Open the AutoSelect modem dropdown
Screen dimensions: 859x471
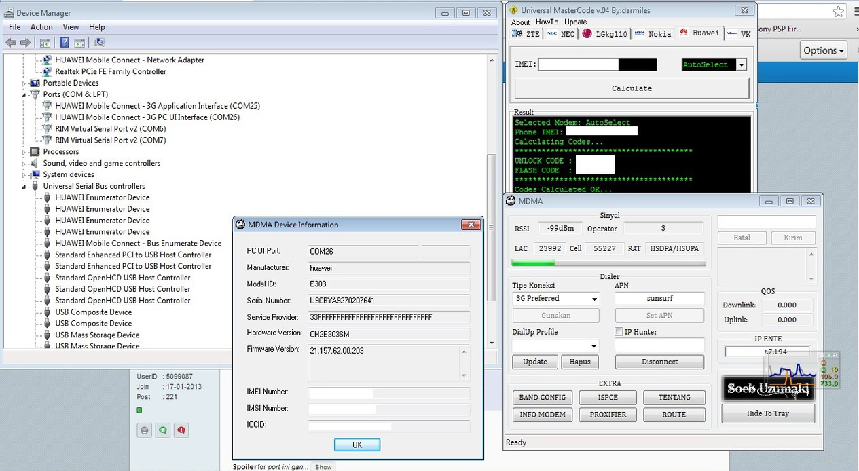tap(741, 64)
